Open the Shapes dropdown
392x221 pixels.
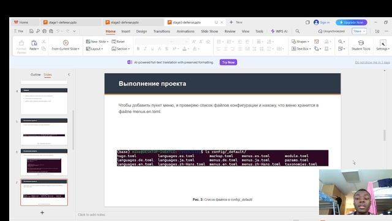pyautogui.click(x=300, y=42)
